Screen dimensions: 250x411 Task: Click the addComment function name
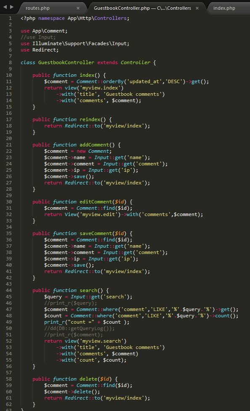pos(94,145)
